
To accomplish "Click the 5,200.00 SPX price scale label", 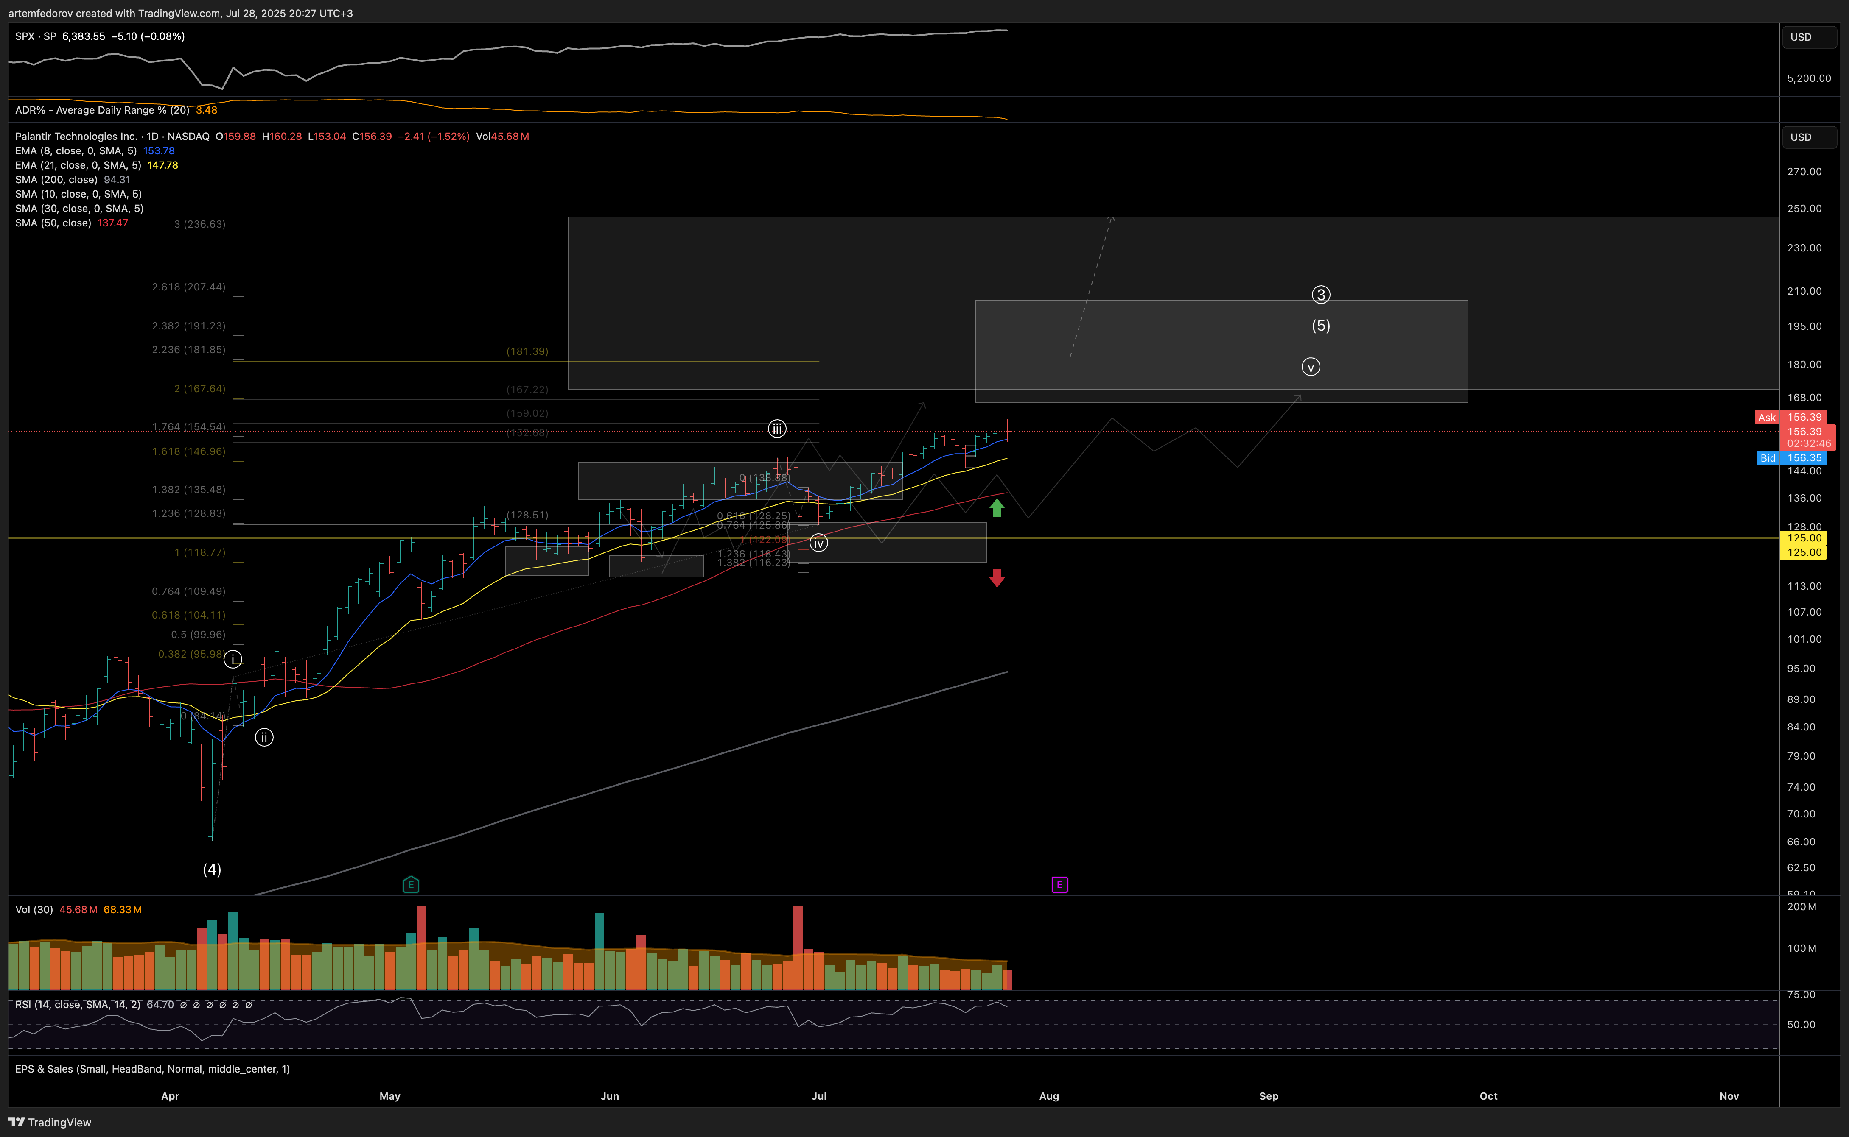I will point(1809,78).
